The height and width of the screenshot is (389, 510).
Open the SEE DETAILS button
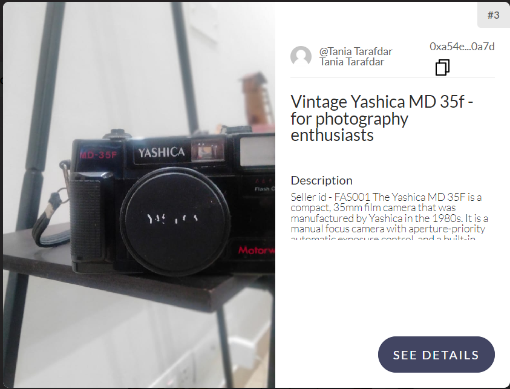point(436,355)
